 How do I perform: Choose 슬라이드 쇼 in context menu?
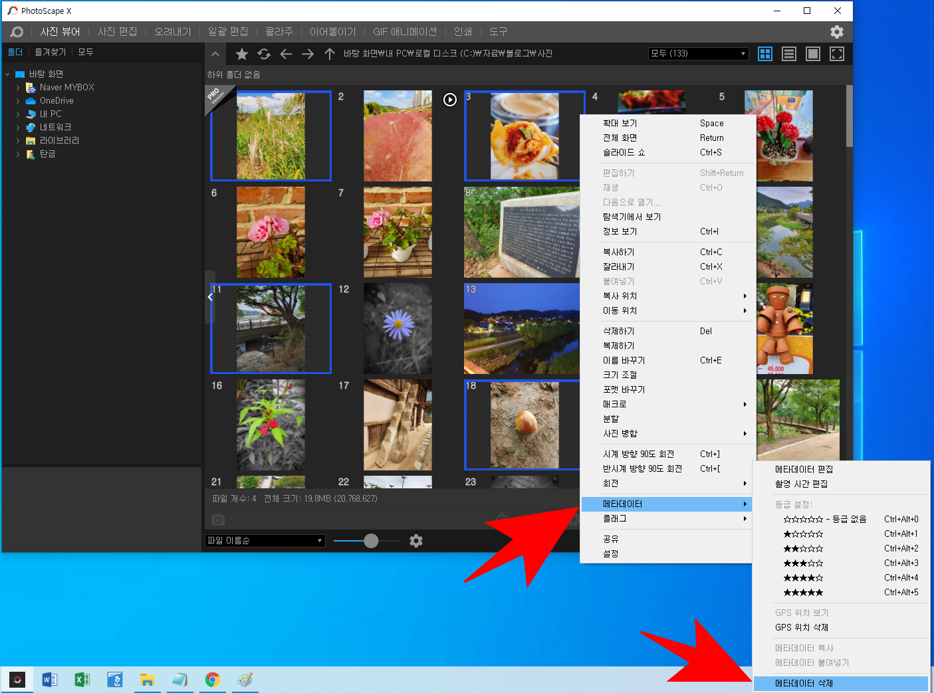667,152
